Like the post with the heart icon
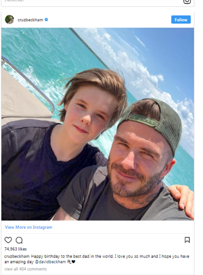 [x=8, y=240]
